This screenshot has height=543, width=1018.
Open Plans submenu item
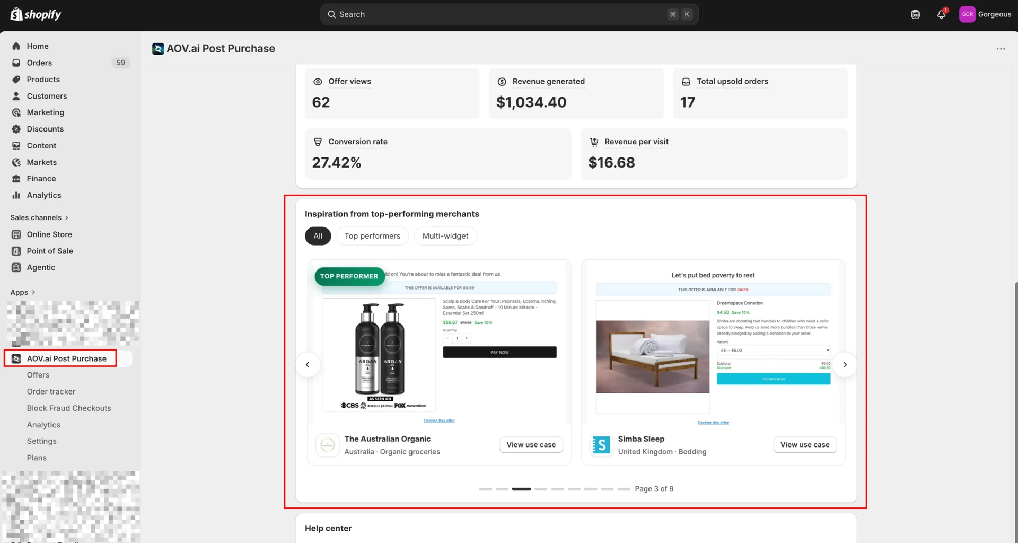37,458
